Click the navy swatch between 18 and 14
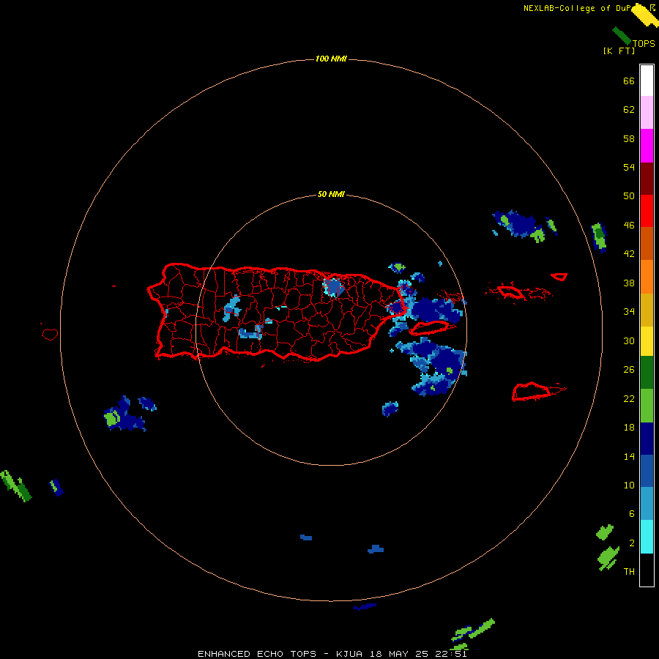This screenshot has height=659, width=659. point(647,439)
